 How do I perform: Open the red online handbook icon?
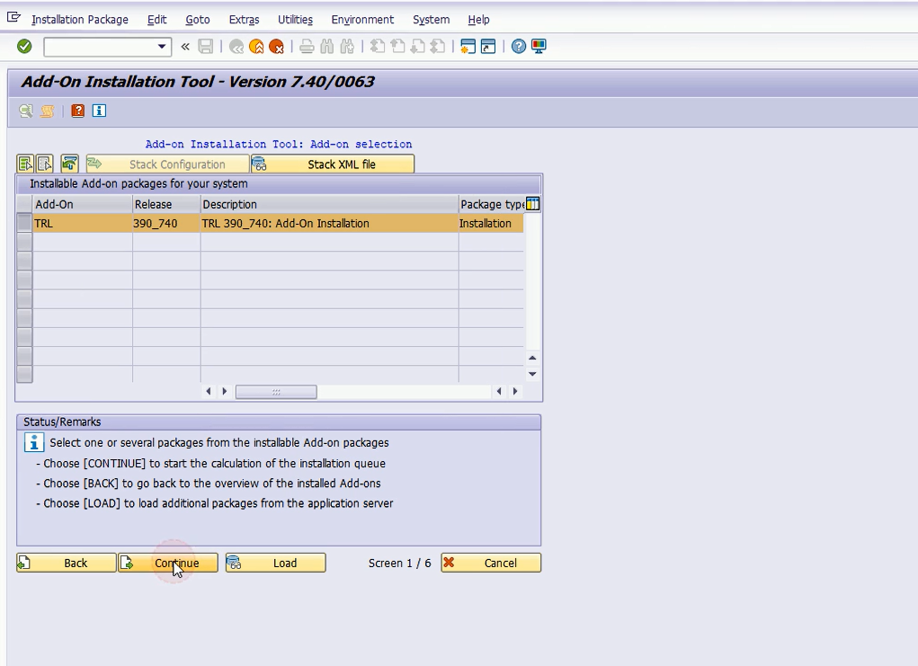pos(78,111)
